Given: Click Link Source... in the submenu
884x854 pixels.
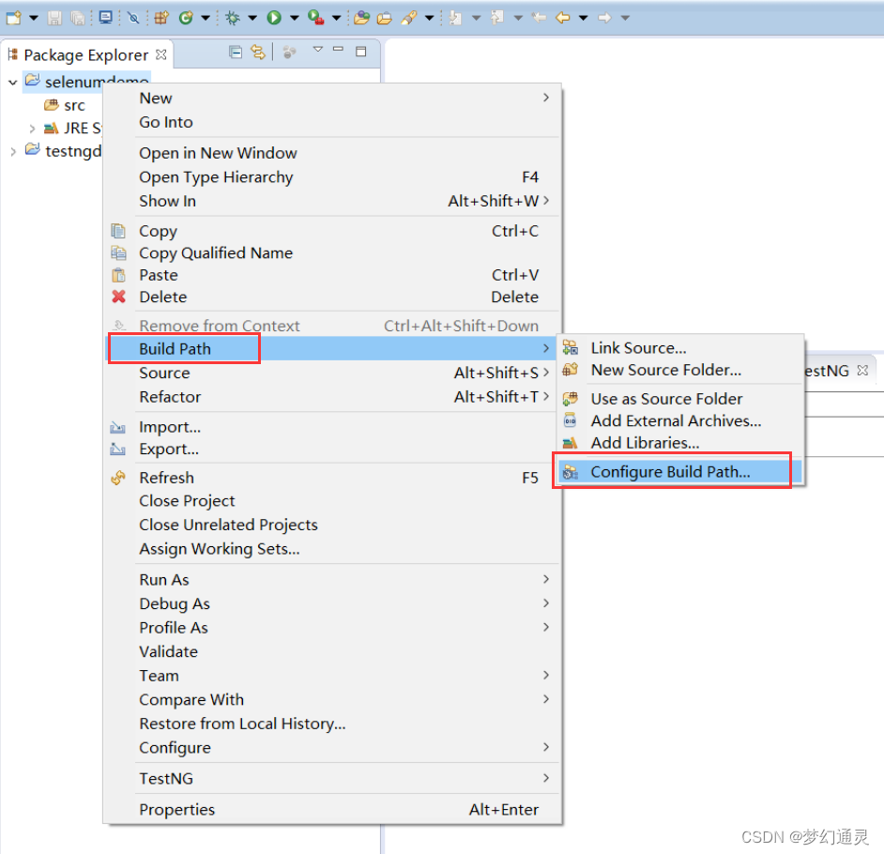Looking at the screenshot, I should (680, 348).
